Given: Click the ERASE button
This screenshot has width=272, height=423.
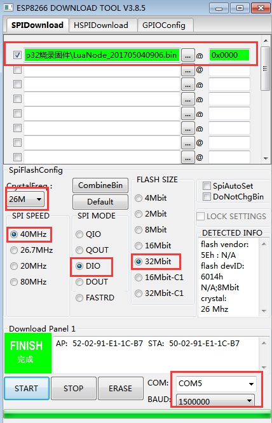Looking at the screenshot, I should [x=120, y=389].
